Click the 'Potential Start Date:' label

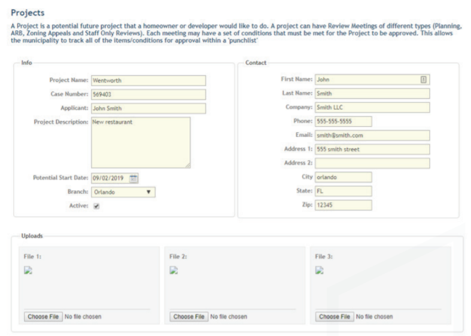60,178
